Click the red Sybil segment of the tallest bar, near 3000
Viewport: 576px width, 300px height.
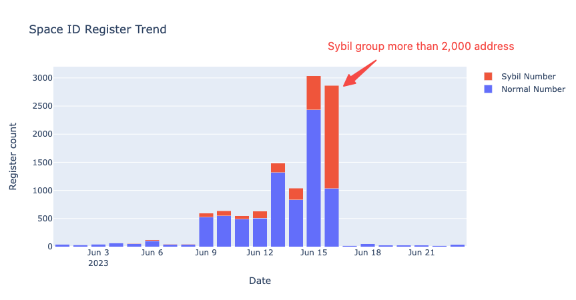coord(314,93)
